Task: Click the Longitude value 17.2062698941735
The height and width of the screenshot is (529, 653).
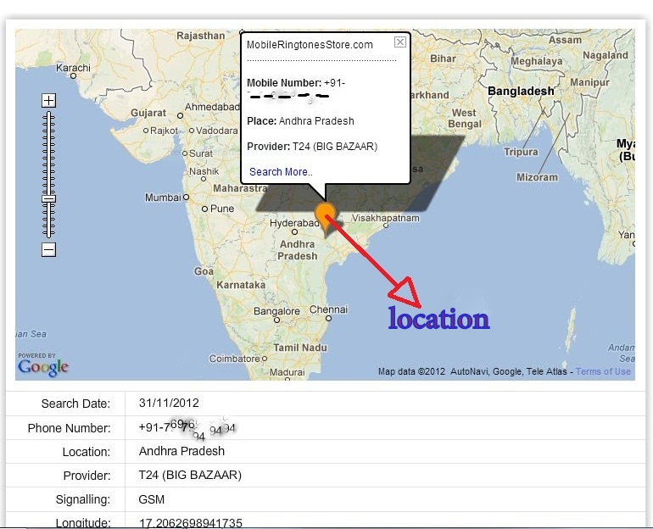Action: (190, 523)
